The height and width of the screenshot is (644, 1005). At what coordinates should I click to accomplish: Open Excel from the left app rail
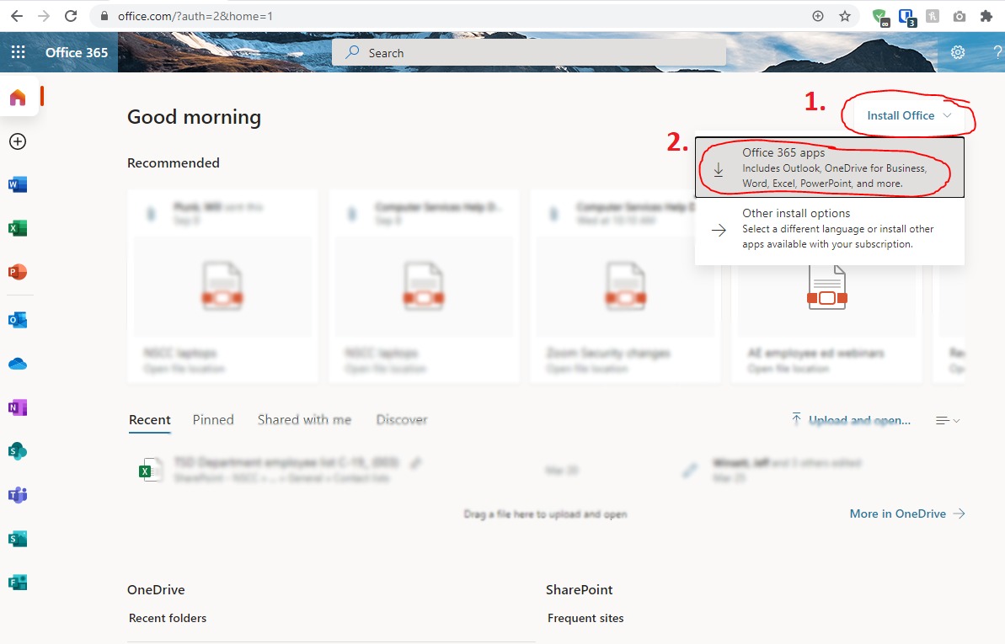18,228
